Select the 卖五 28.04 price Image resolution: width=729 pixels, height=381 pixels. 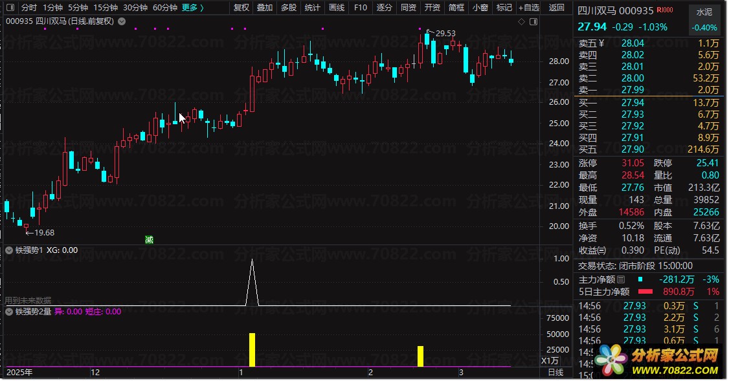(633, 43)
